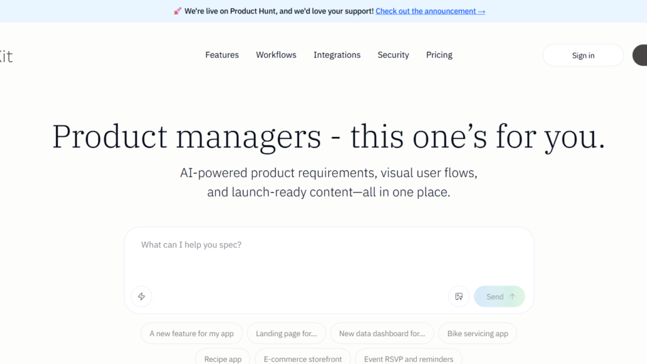647x364 pixels.
Task: Click the lightning bolt icon in prompt box
Action: click(142, 297)
